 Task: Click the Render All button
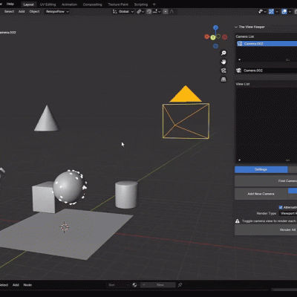point(266,230)
